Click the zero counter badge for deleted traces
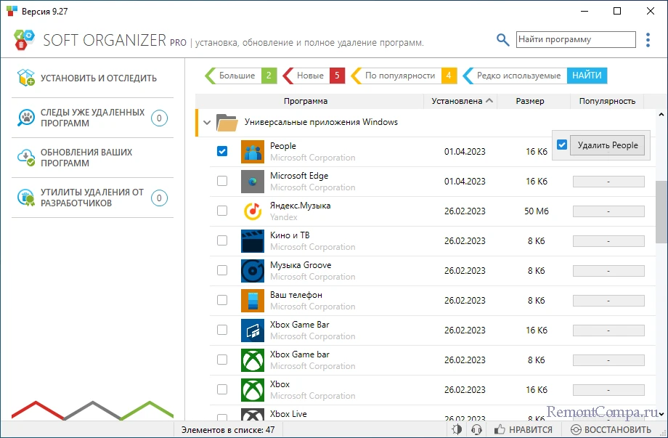Viewport: 668px width, 438px height. (x=159, y=118)
